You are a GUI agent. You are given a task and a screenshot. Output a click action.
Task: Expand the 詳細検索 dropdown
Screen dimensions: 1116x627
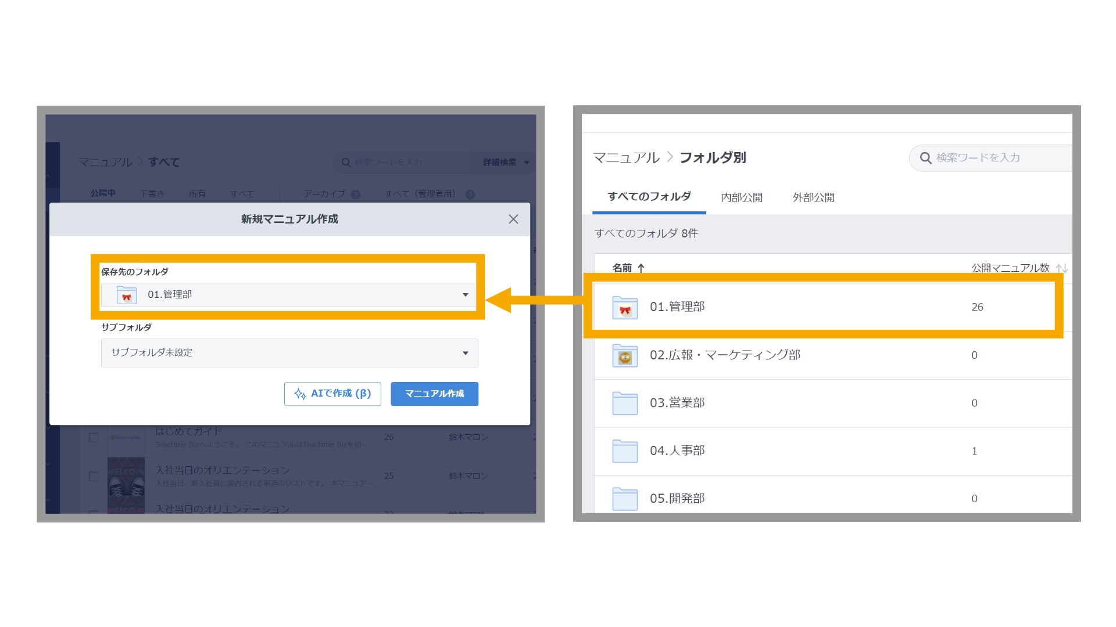tap(505, 163)
